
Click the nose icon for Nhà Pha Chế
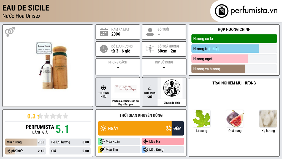[150, 88]
